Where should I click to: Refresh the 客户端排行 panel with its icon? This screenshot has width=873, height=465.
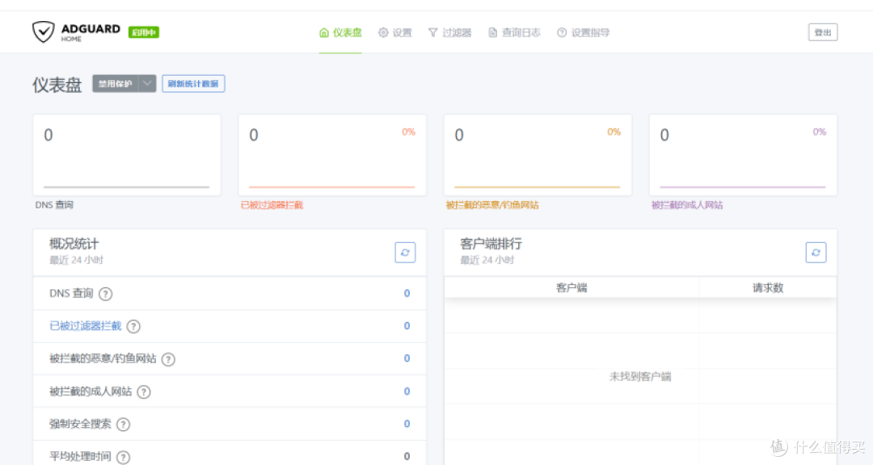pyautogui.click(x=816, y=253)
